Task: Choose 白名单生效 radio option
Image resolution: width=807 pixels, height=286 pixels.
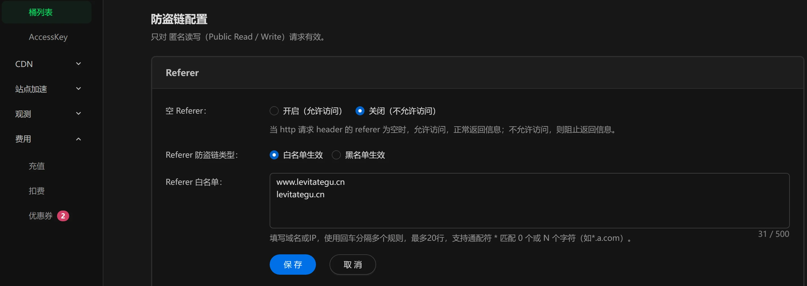Action: 274,155
